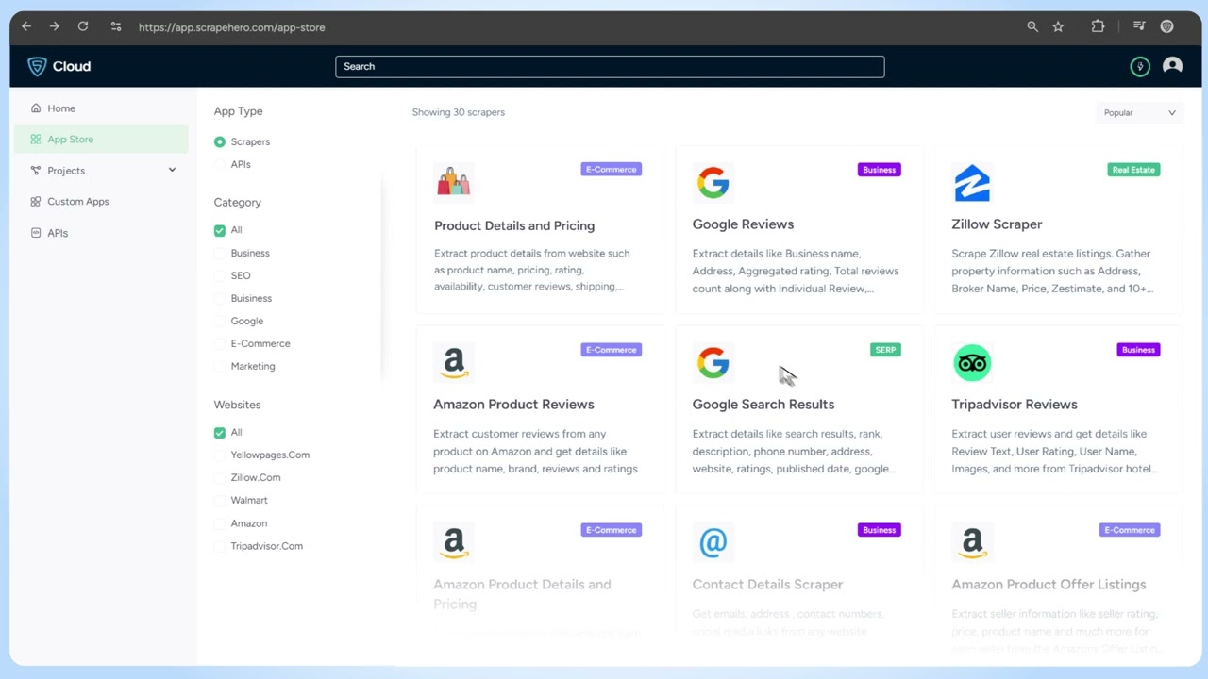
Task: Check the SEO category checkbox
Action: (220, 275)
